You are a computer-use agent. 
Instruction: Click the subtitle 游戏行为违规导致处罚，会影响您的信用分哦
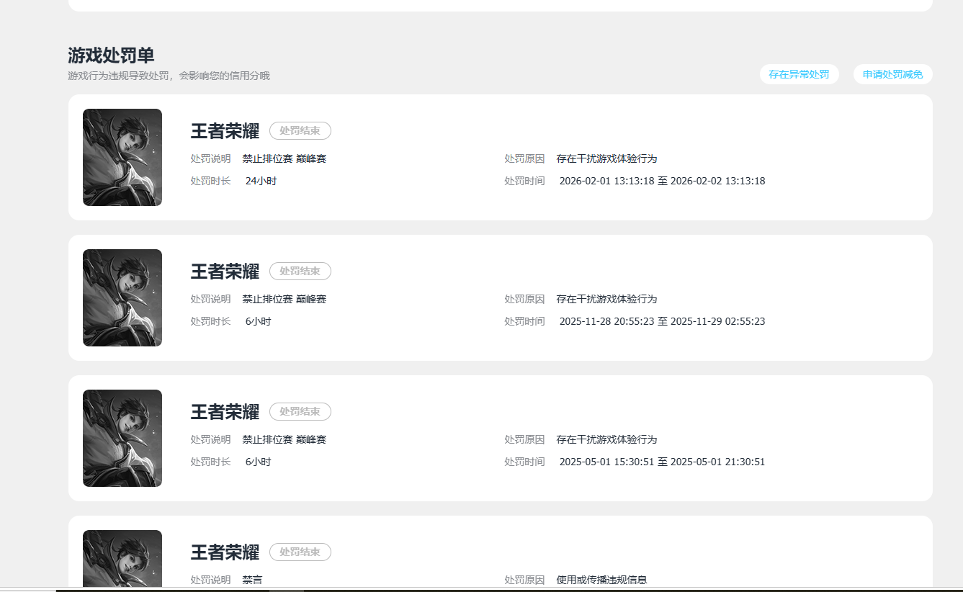tap(169, 76)
